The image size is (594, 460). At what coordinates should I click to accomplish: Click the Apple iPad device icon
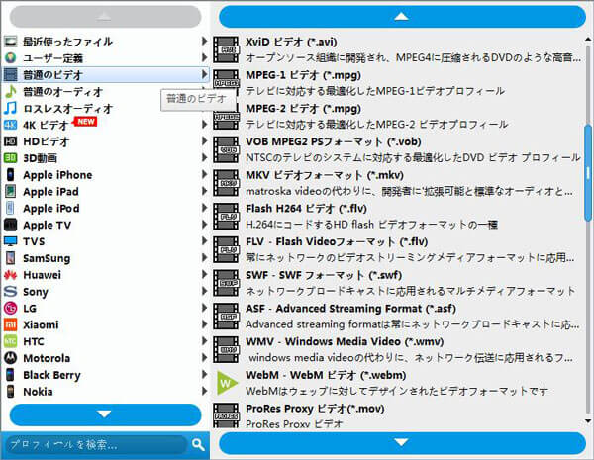pos(10,191)
